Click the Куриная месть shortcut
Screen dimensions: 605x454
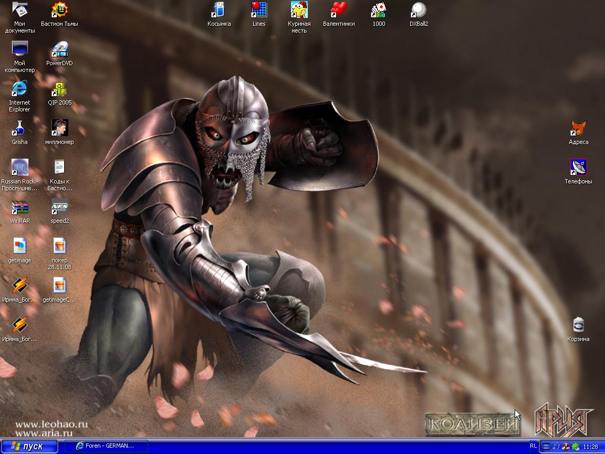click(299, 17)
